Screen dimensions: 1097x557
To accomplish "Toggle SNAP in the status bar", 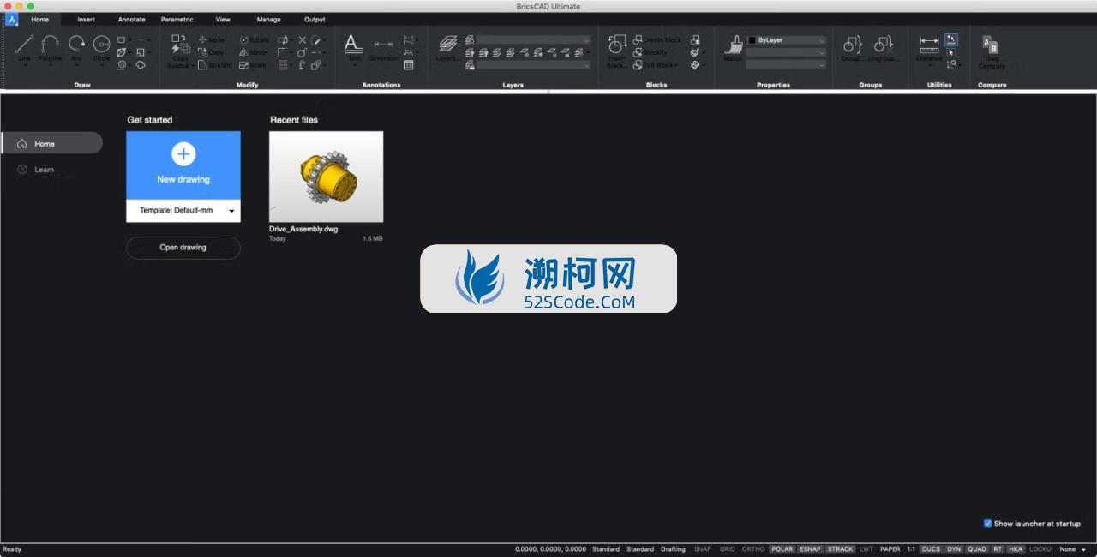I will (x=703, y=549).
